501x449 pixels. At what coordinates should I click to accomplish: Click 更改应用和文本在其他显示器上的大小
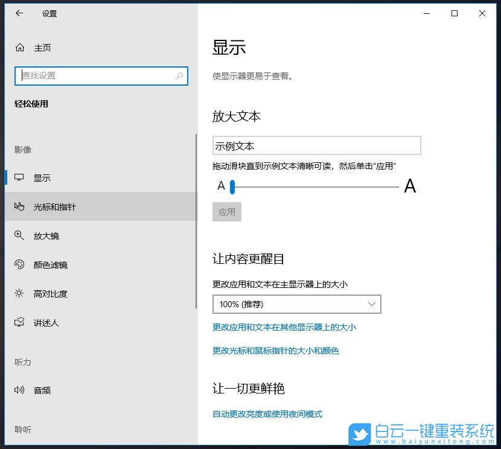click(x=284, y=327)
